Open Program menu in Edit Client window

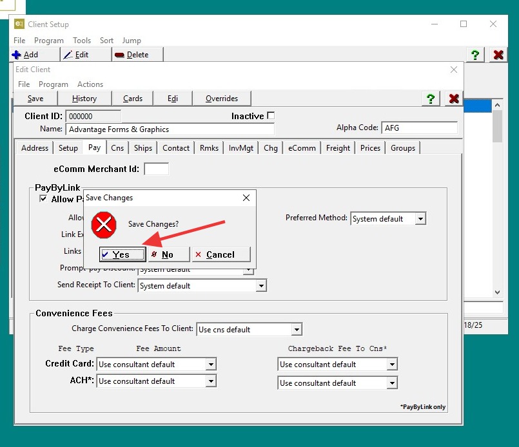(x=54, y=84)
